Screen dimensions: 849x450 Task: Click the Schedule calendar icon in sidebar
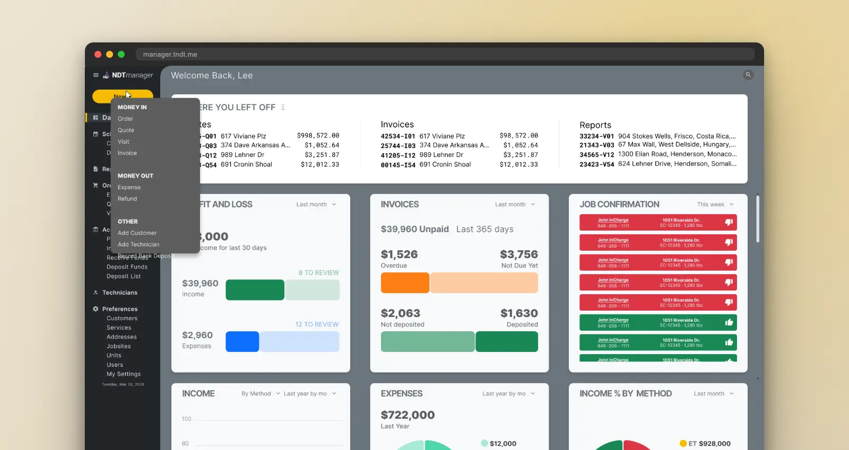(96, 134)
